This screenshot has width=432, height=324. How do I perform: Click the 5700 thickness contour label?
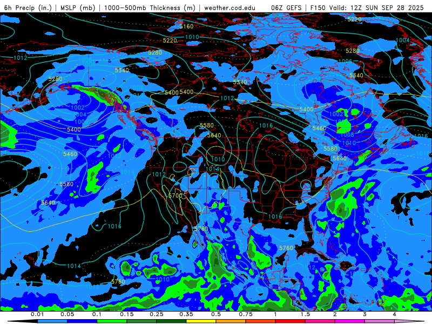pyautogui.click(x=175, y=195)
